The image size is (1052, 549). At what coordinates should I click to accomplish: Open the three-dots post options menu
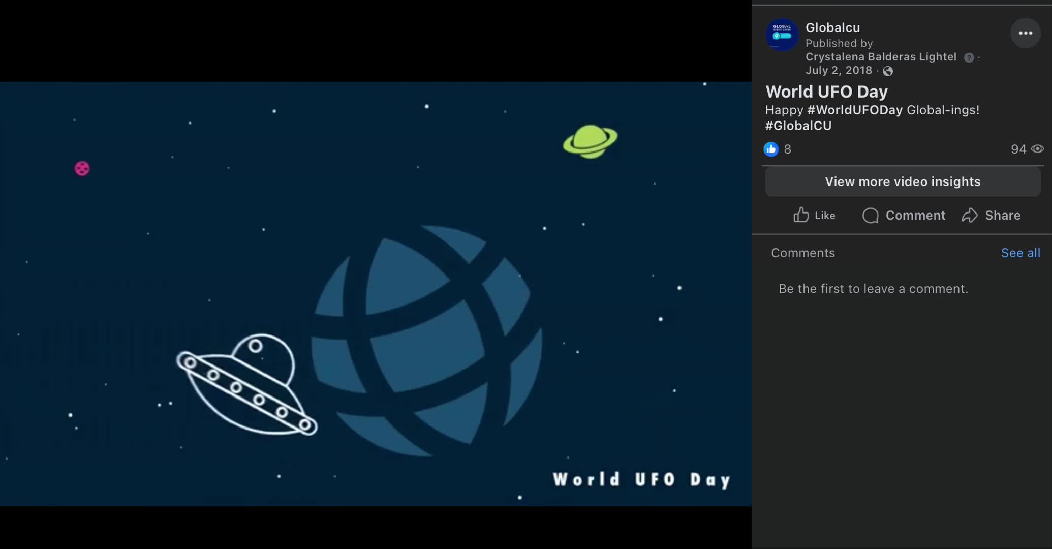tap(1025, 34)
